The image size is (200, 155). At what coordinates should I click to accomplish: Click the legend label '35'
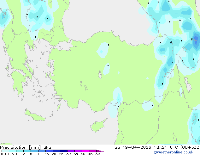coord(76,154)
